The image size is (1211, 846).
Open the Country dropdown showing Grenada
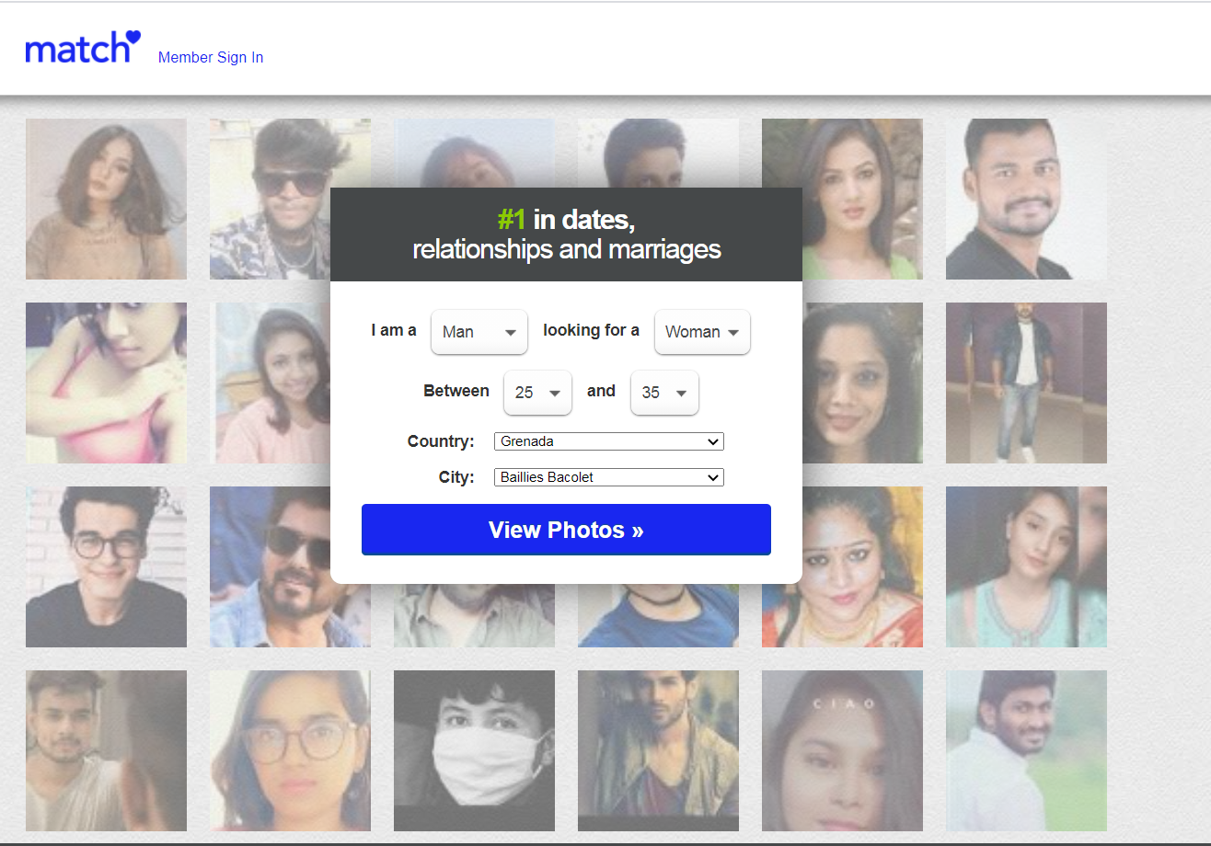pos(609,441)
